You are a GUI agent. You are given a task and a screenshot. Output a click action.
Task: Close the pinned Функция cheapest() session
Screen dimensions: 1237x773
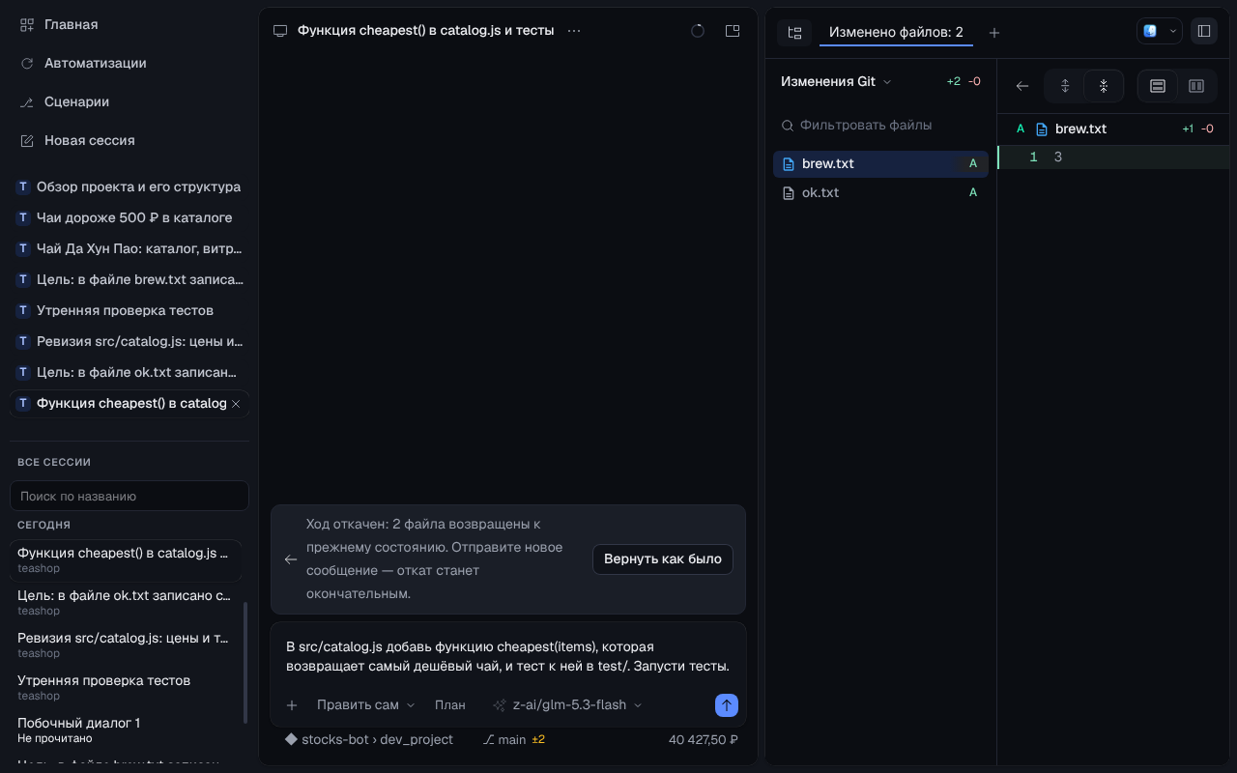pos(236,403)
